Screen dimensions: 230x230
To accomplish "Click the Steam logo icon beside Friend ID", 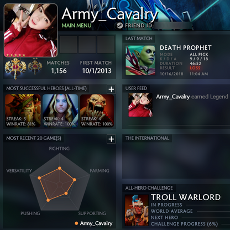I will (x=119, y=25).
